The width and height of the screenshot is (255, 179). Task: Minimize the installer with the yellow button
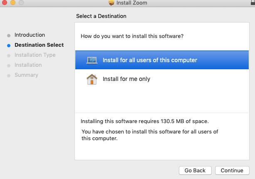click(x=13, y=2)
